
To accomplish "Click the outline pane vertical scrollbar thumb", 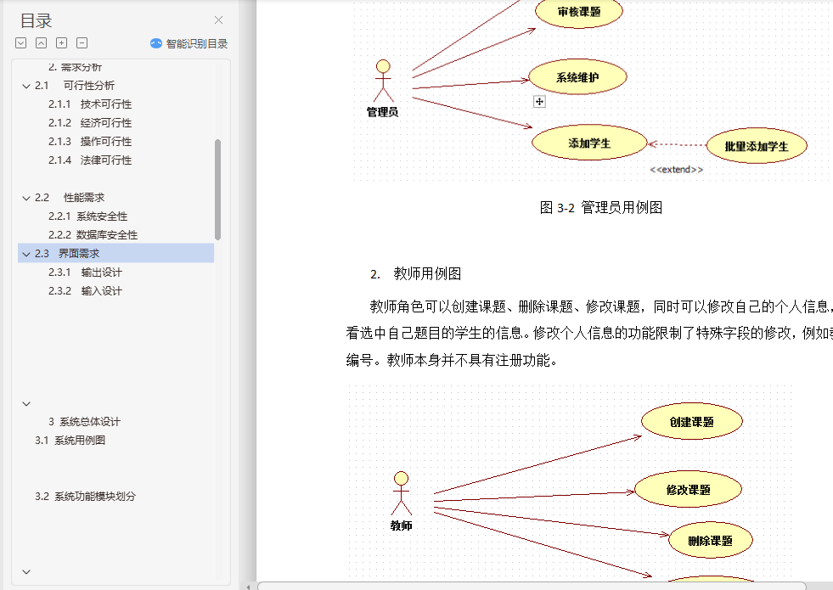I will (x=217, y=189).
